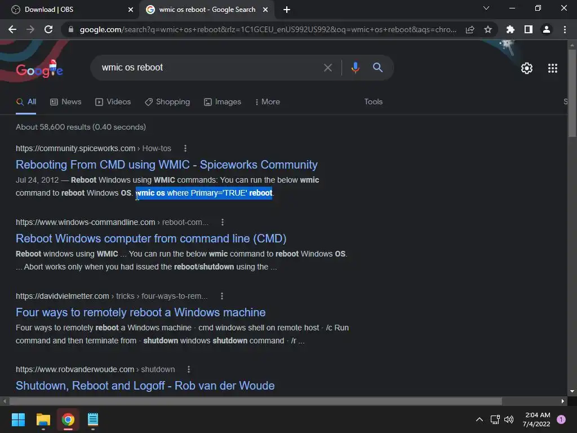577x433 pixels.
Task: Open options for davidvielmetter result
Action: point(221,296)
